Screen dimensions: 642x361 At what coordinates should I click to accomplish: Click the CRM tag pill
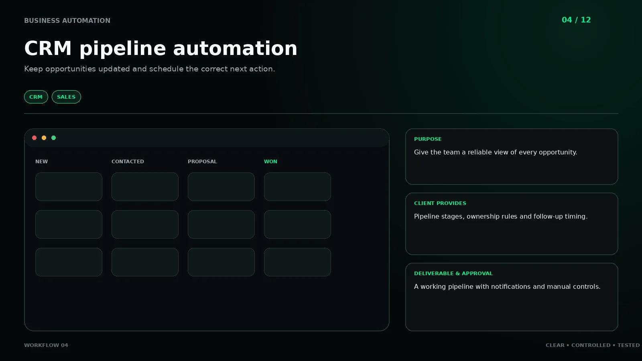[36, 97]
